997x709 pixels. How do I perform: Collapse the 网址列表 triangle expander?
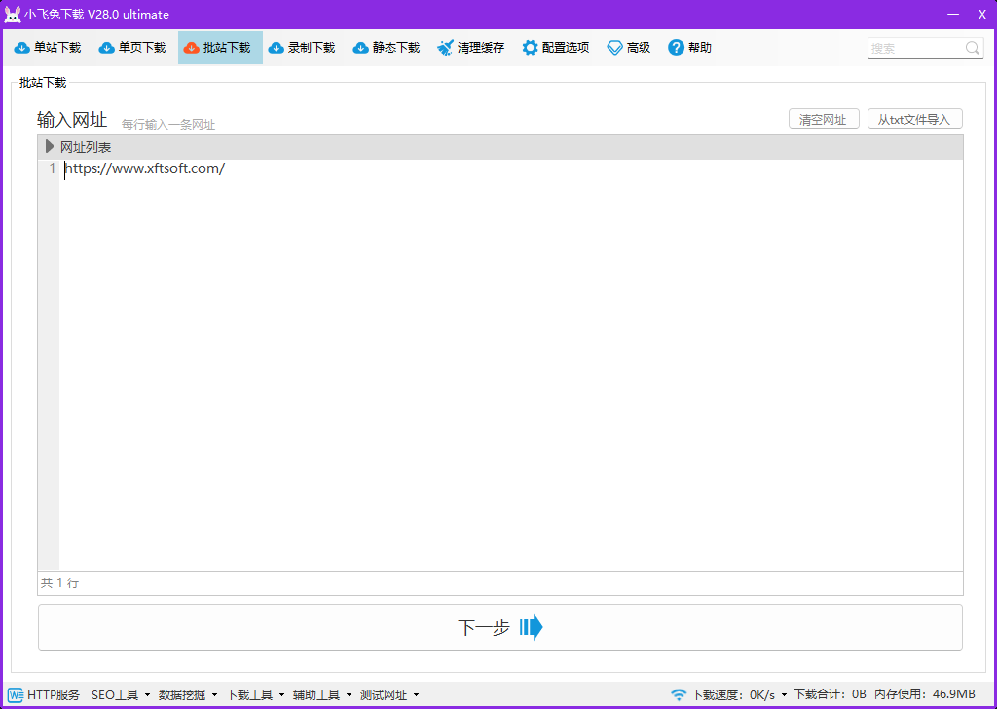pos(50,147)
